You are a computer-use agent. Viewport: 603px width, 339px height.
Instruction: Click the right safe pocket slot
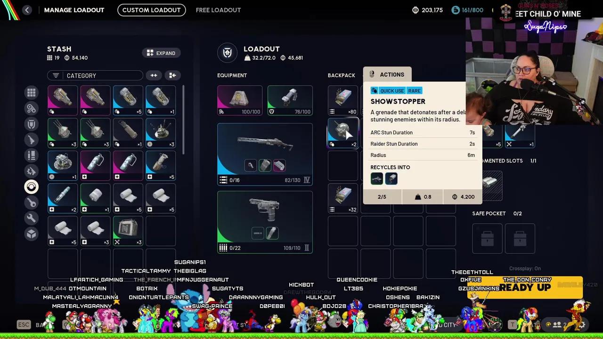(520, 238)
